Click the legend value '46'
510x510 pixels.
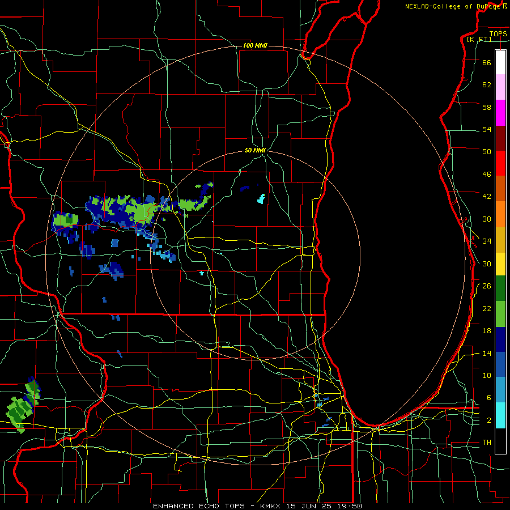coord(487,174)
